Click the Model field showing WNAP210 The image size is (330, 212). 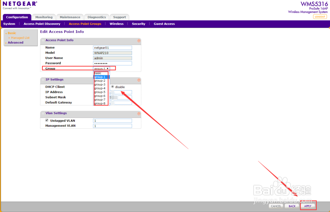pyautogui.click(x=113, y=53)
